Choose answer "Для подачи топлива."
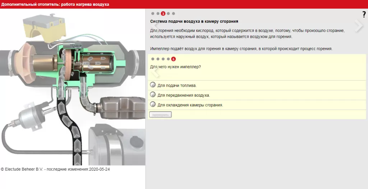 pyautogui.click(x=257, y=85)
